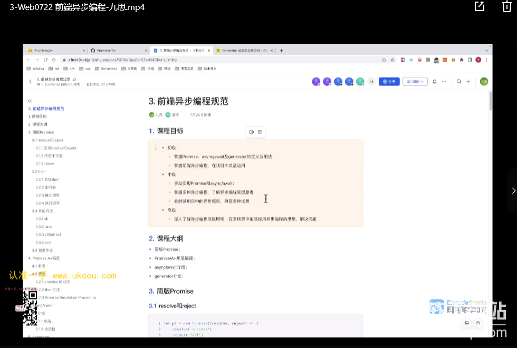
Task: Open new browser tab with plus button
Action: pyautogui.click(x=281, y=51)
